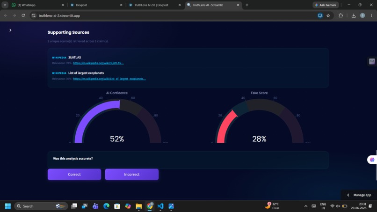Close the TruthLens AI Streamlit tab
The image size is (377, 212).
[238, 5]
